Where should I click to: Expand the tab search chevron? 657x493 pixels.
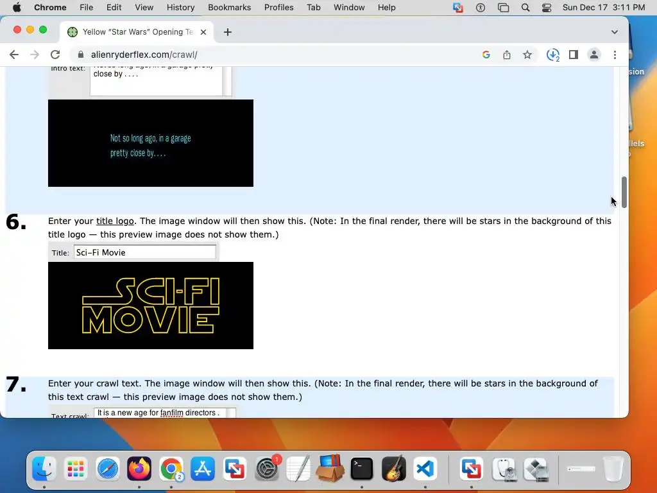(x=614, y=32)
